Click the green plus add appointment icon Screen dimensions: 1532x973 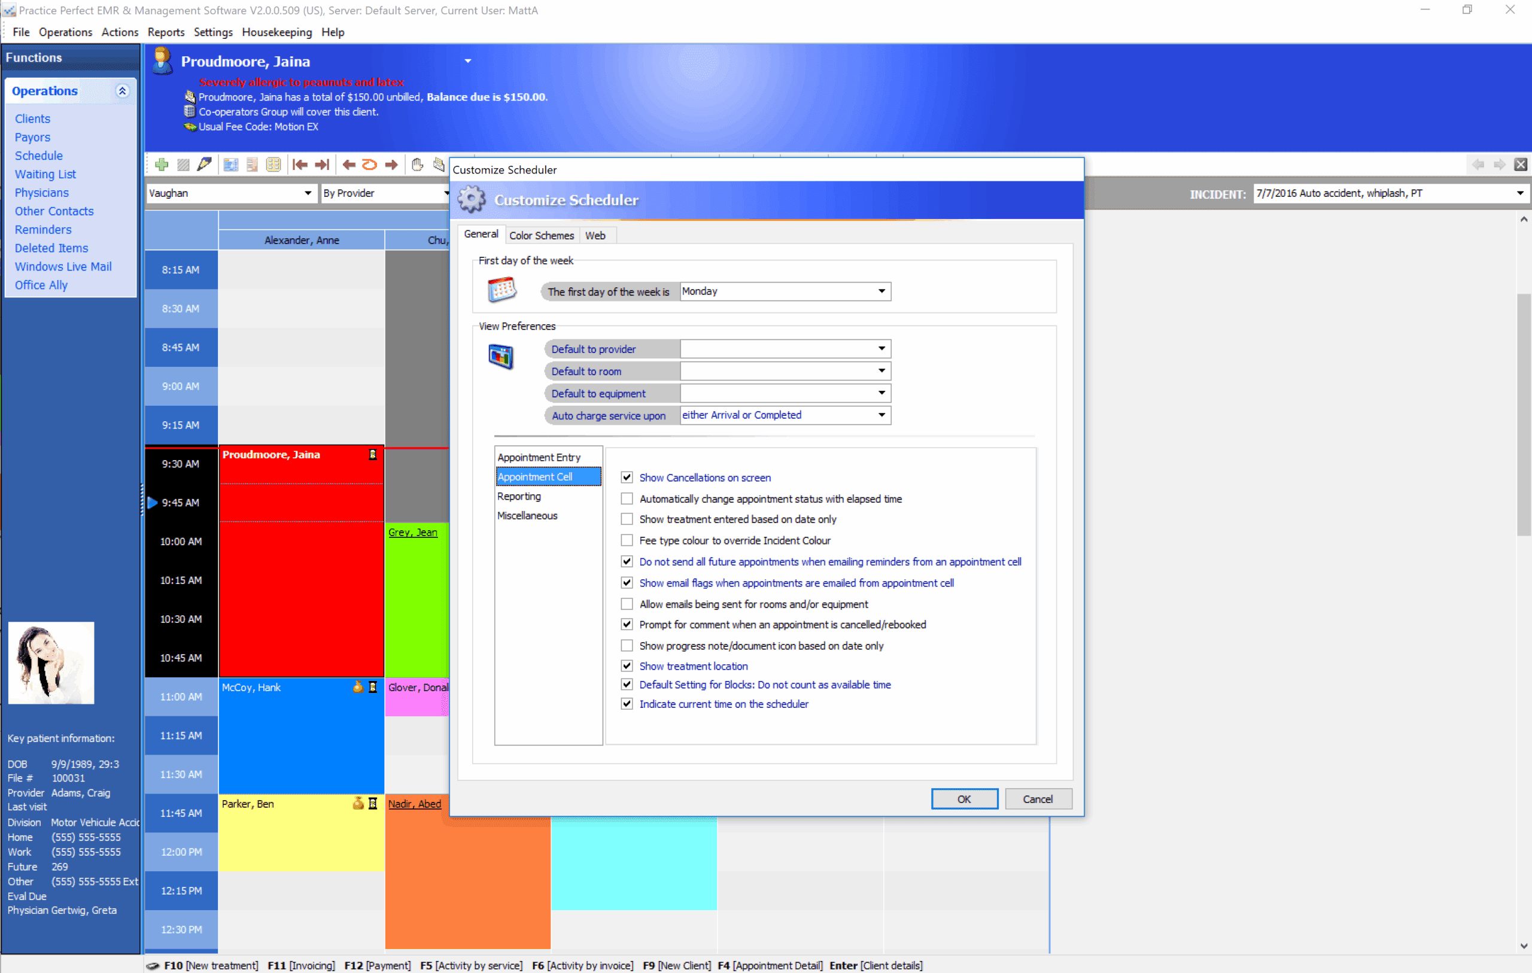(x=162, y=165)
